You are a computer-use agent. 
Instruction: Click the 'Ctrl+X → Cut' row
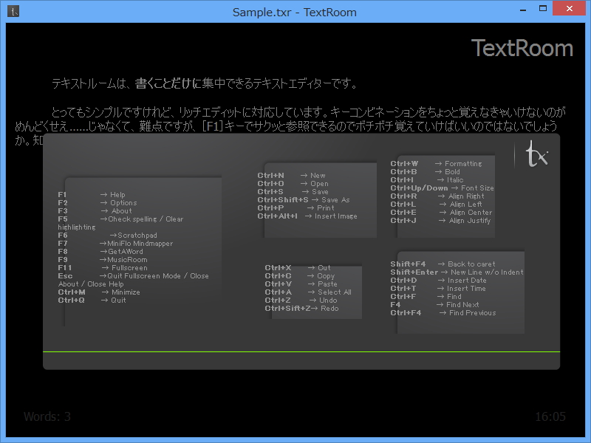coord(298,267)
